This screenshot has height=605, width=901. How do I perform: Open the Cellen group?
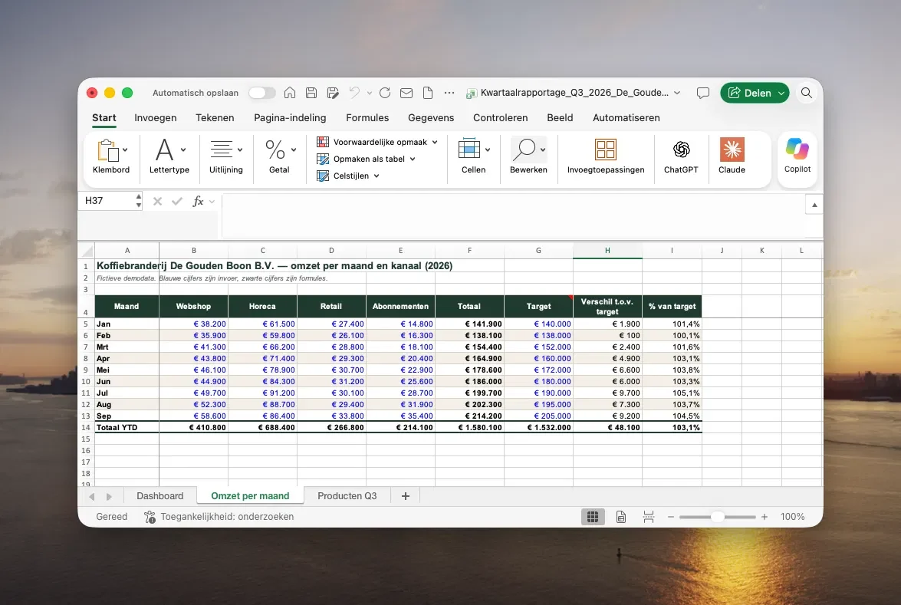473,156
